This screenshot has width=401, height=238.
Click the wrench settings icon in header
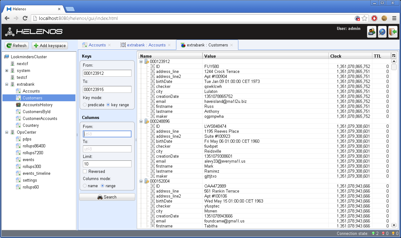pos(382,32)
